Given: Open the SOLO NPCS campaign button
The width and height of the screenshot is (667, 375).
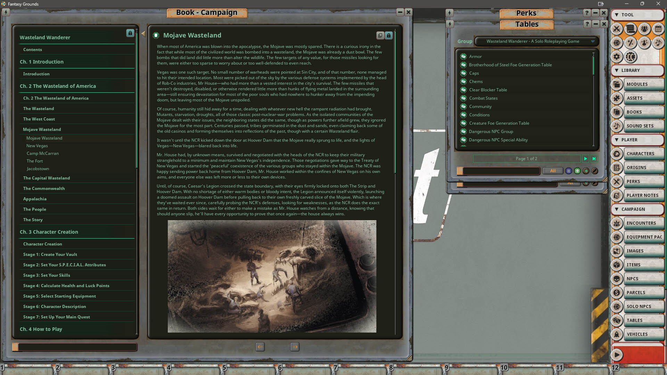Looking at the screenshot, I should click(644, 306).
